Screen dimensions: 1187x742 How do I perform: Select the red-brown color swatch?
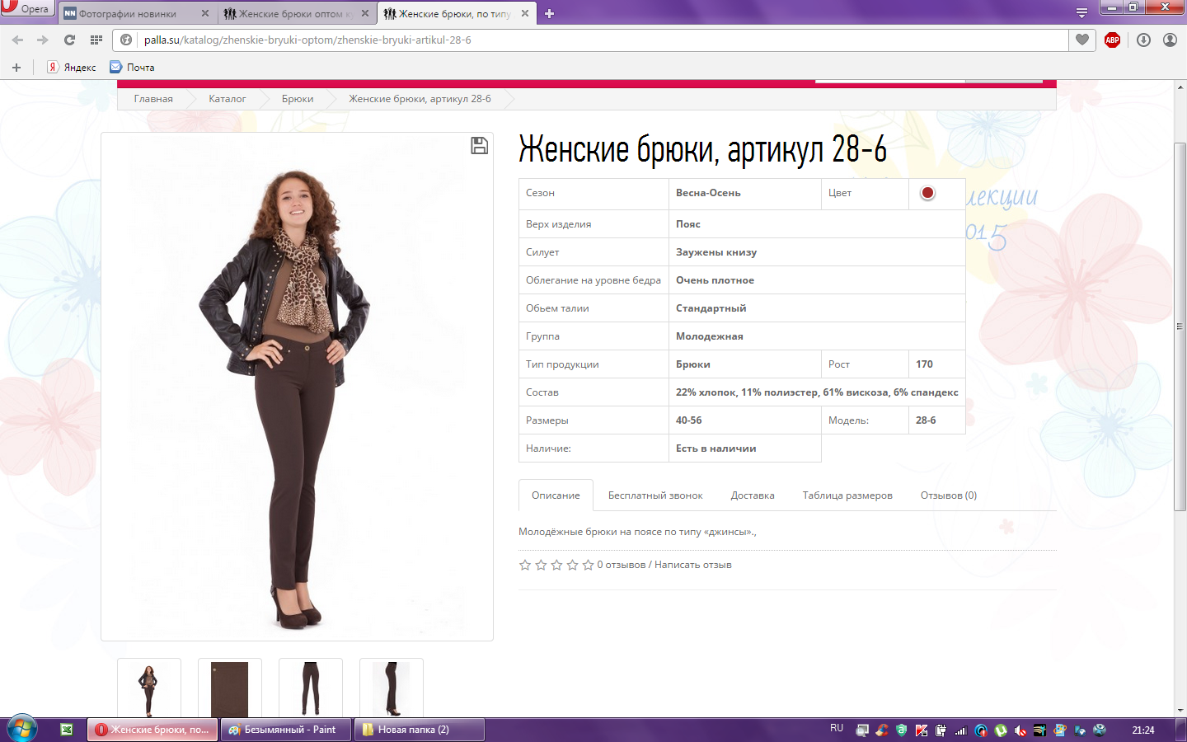927,193
